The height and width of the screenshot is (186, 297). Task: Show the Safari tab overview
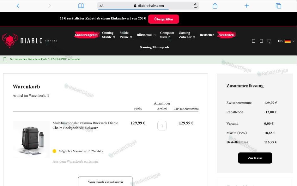click(278, 6)
